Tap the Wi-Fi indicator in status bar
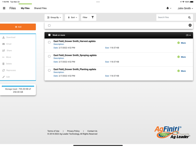This screenshot has width=196, height=147. click(183, 2)
